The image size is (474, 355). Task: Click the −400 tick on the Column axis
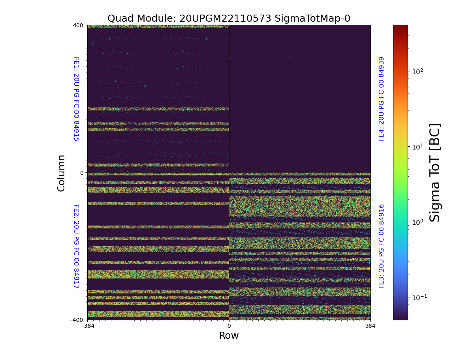tap(77, 320)
